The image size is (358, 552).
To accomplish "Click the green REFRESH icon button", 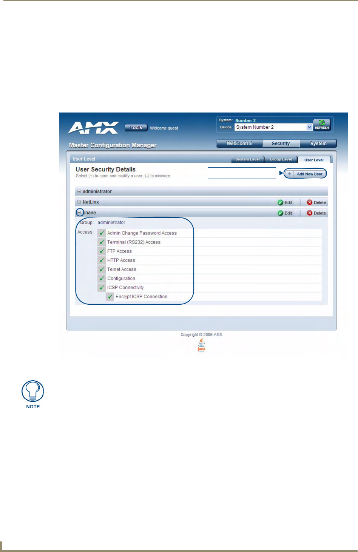I will (x=322, y=124).
